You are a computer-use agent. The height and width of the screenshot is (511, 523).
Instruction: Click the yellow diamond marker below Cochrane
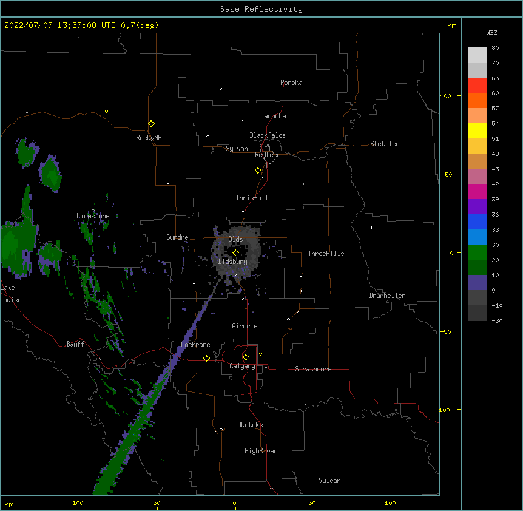(206, 358)
